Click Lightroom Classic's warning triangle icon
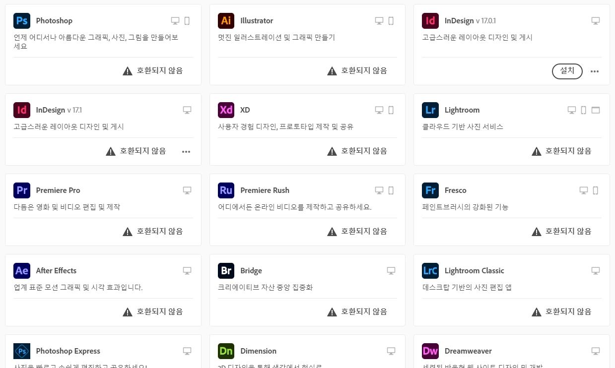This screenshot has height=368, width=615. pos(537,312)
